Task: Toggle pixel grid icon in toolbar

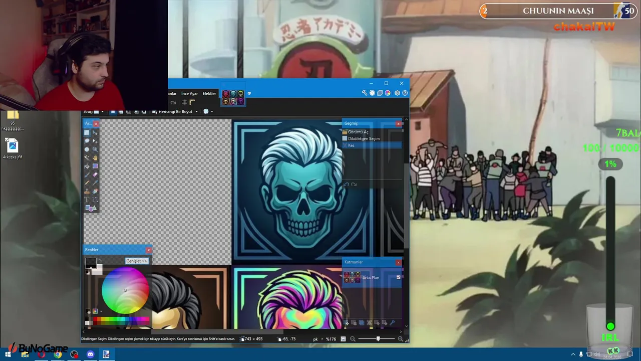Action: tap(184, 102)
